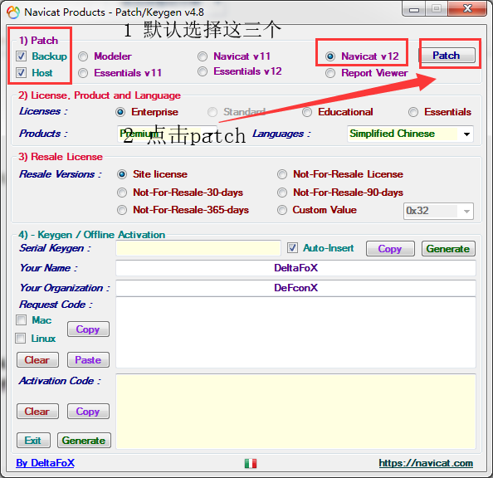Close the Patch/Keygen window

point(467,9)
